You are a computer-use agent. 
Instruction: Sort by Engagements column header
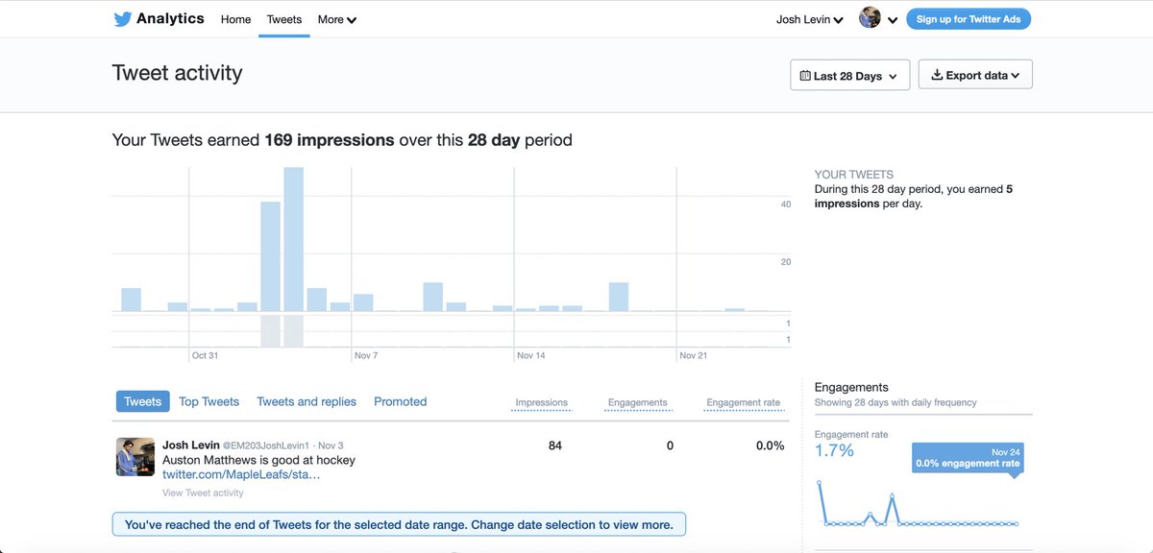[x=637, y=403]
